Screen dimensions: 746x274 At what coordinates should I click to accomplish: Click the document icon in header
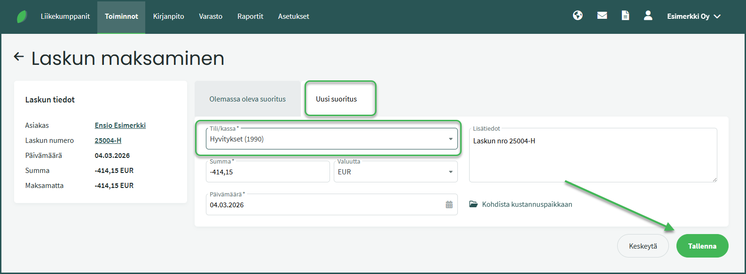click(x=625, y=16)
